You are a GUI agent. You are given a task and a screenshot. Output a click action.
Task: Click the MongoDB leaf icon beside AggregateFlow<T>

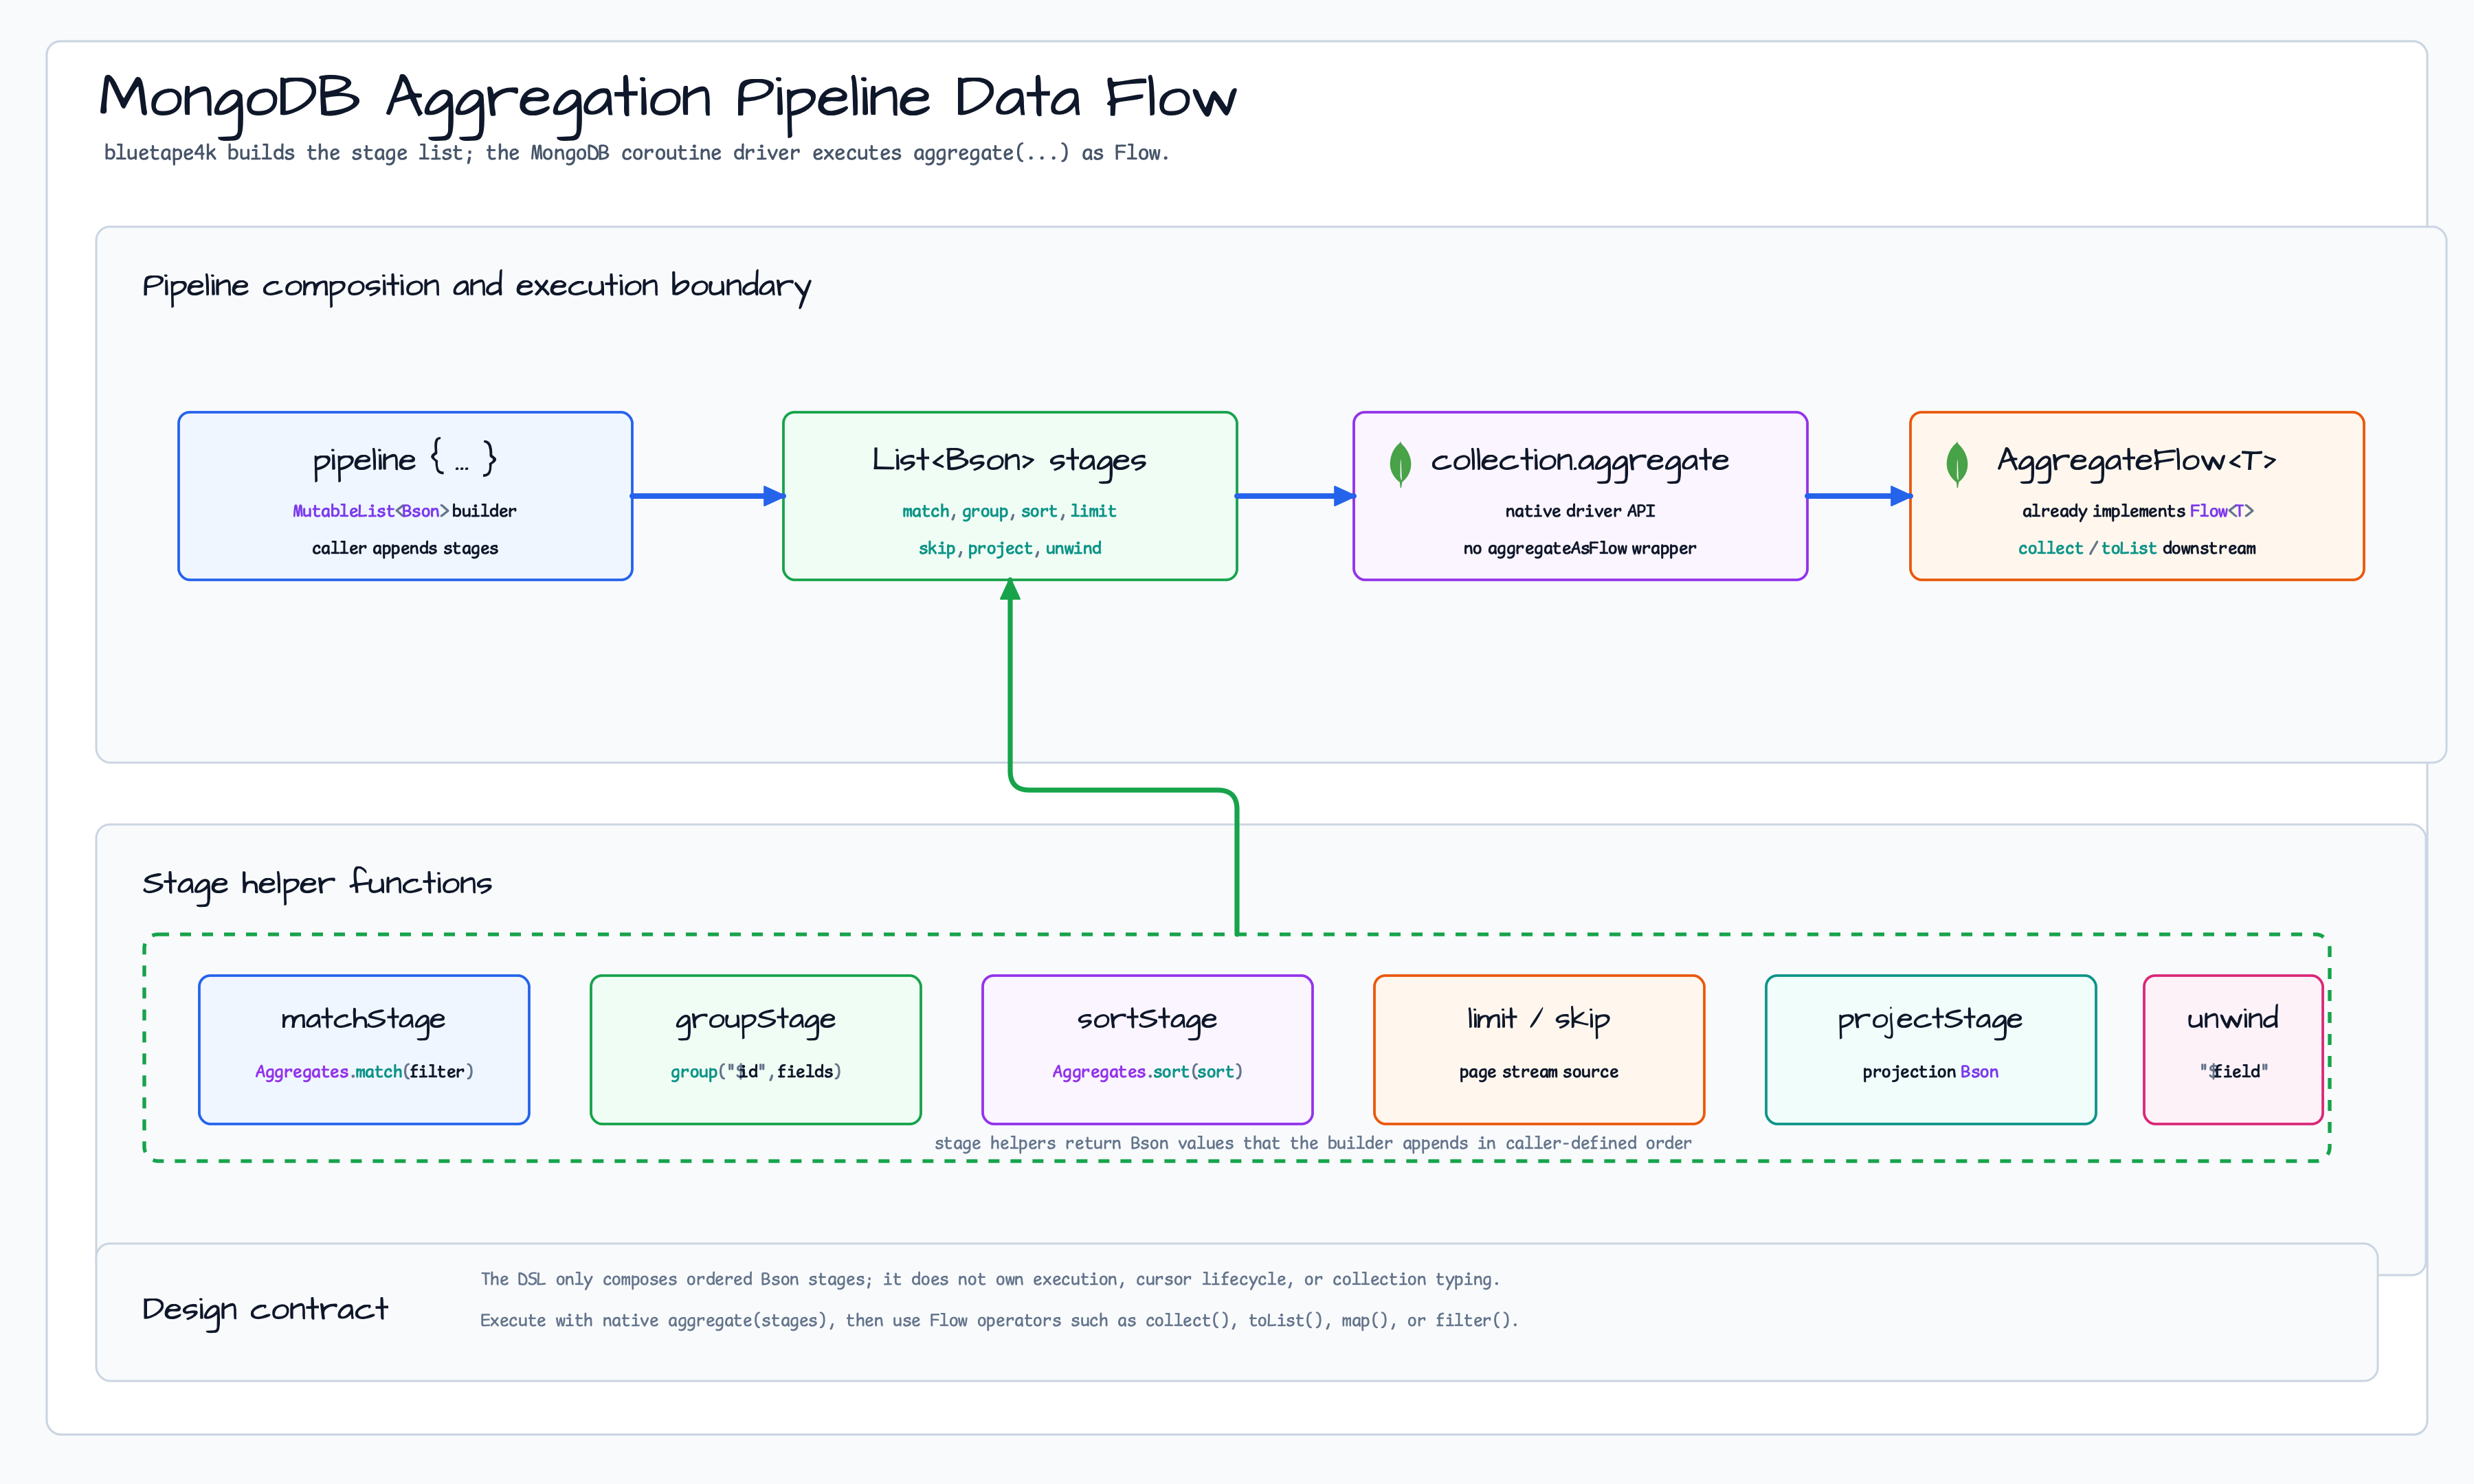tap(1957, 464)
